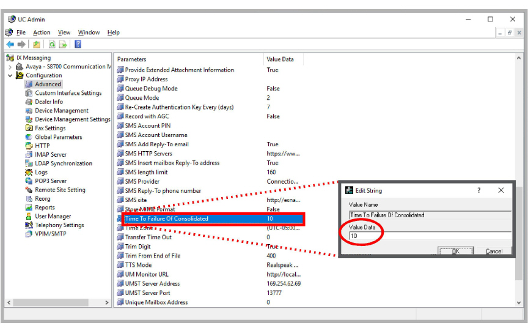Click the VPIM/SMTP node icon

tap(29, 234)
